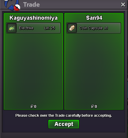Accept the trade
This screenshot has height=138, width=128.
click(64, 124)
